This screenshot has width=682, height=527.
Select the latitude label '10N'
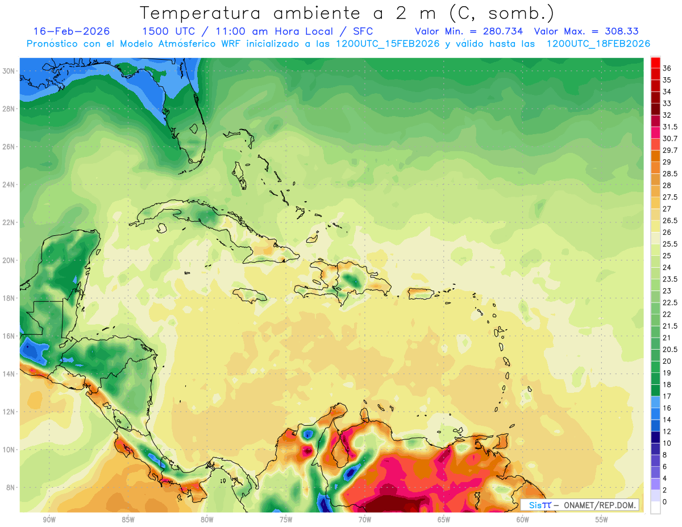(x=10, y=450)
